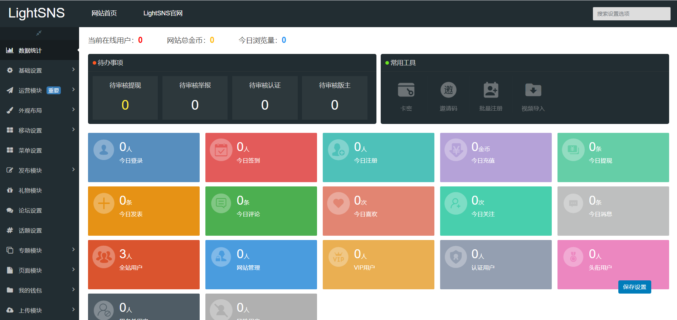677x320 pixels.
Task: Open the 待审核提现 pending card
Action: point(125,97)
